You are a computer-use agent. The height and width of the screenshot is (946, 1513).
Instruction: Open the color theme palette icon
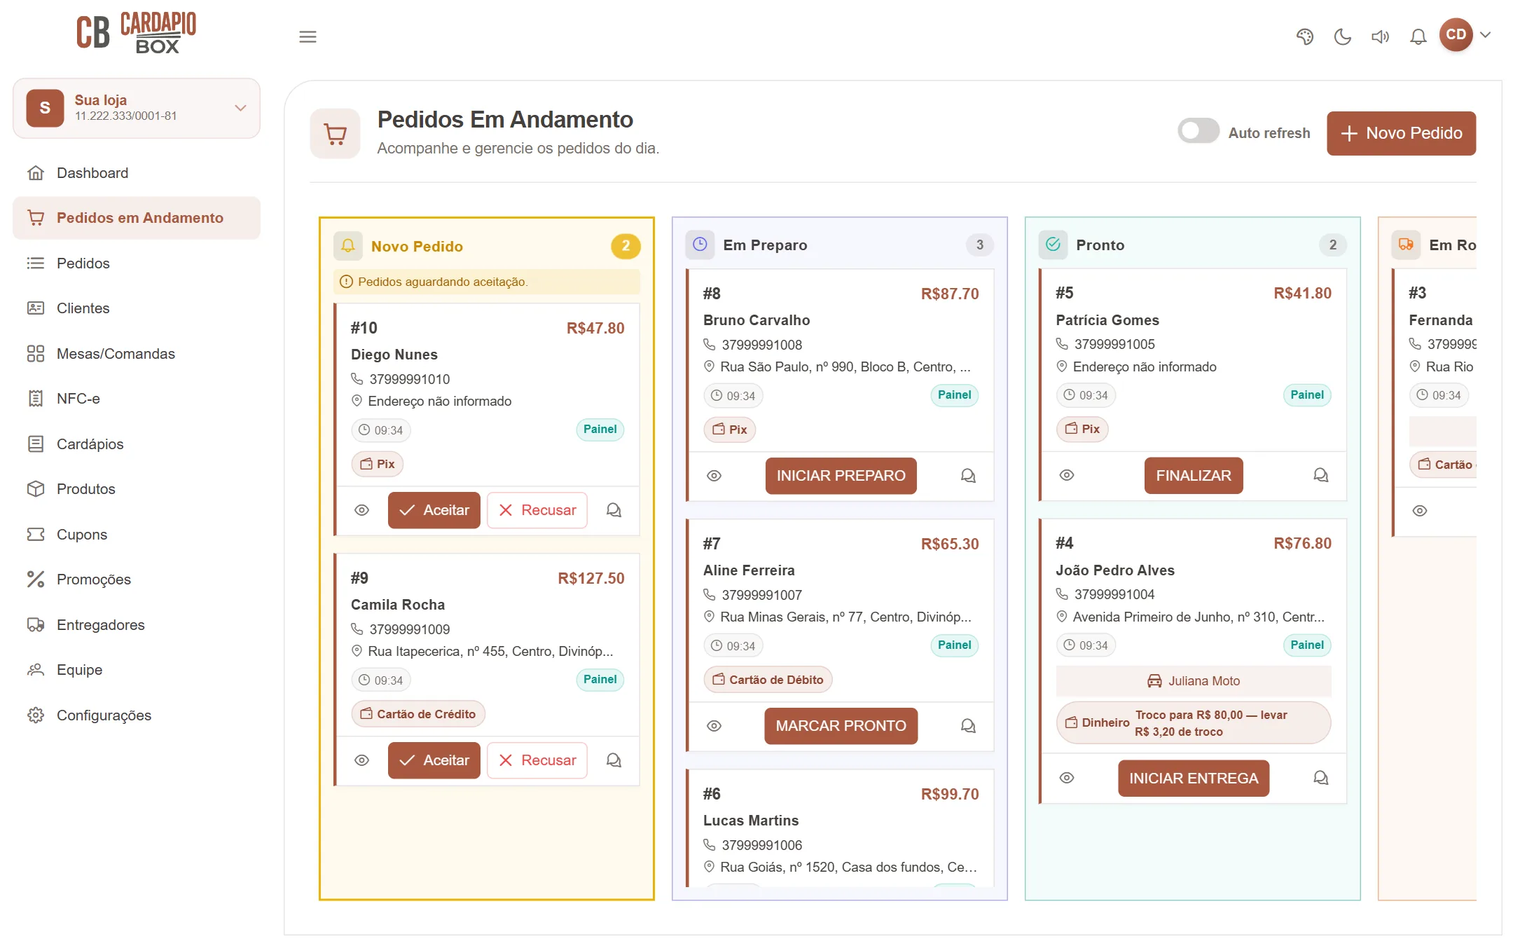click(1304, 36)
